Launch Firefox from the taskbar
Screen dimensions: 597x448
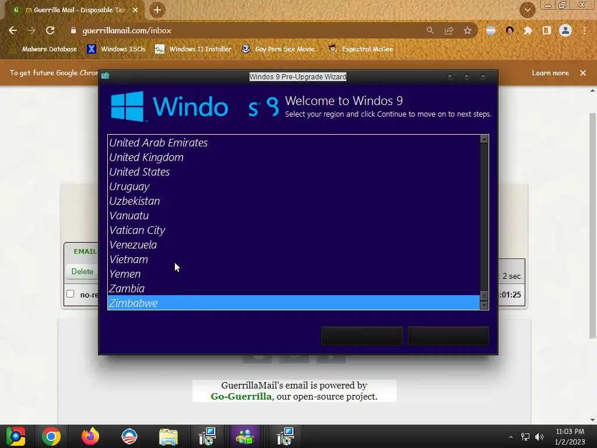pos(90,436)
